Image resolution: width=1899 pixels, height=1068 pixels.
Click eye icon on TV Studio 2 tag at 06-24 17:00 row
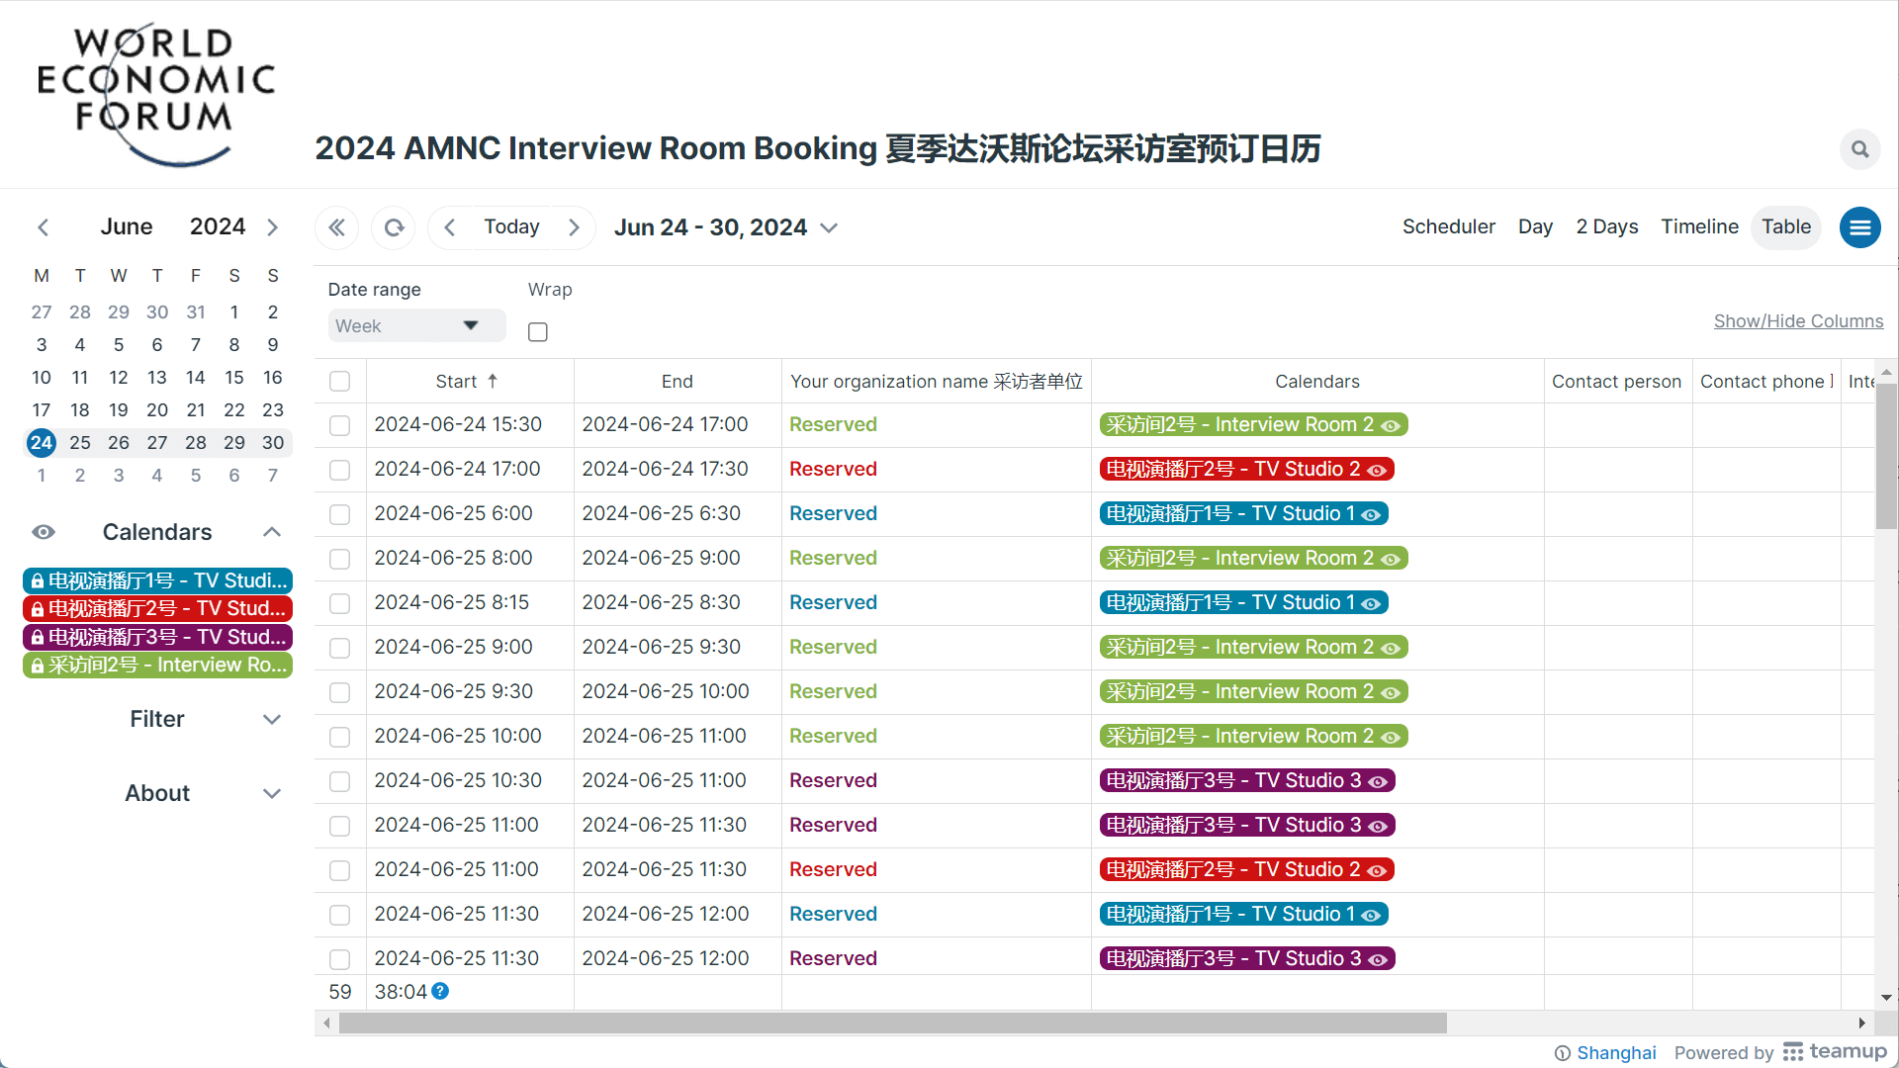point(1377,470)
